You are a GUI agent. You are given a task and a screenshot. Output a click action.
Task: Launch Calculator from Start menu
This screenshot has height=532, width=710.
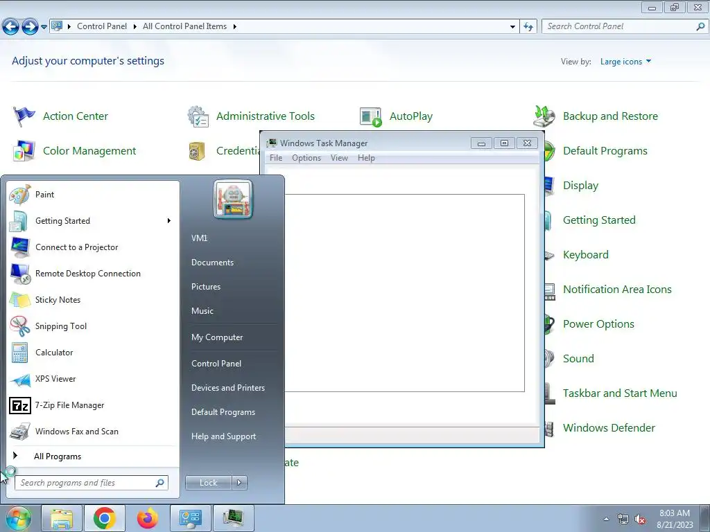tap(54, 353)
